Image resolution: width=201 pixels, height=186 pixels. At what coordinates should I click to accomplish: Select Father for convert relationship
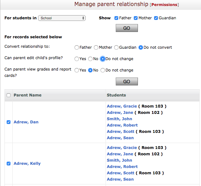pos(77,47)
